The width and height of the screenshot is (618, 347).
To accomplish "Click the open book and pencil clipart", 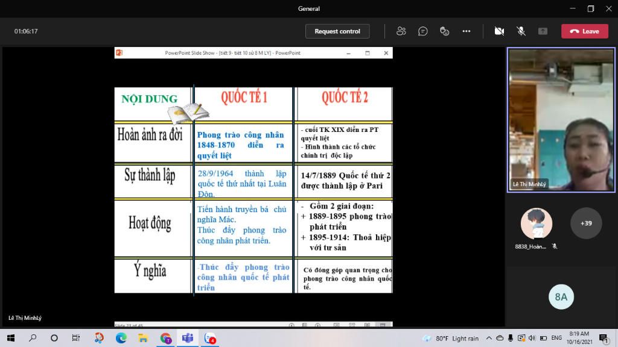I will pyautogui.click(x=188, y=113).
